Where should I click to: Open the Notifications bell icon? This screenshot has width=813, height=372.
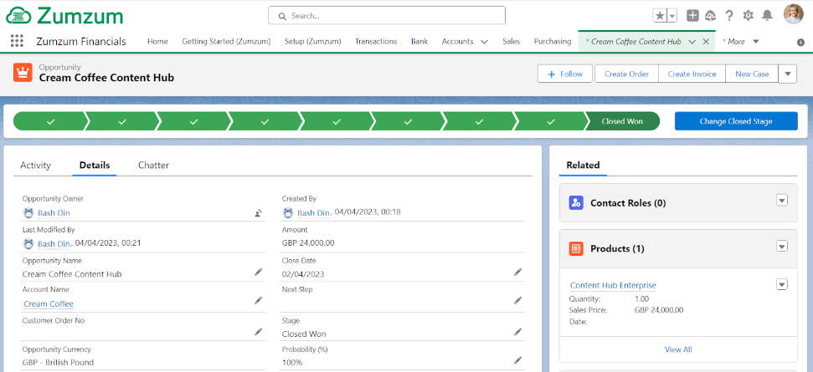click(x=767, y=16)
